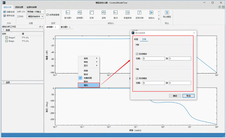Close the 脉冲图1 tab
The image size is (226, 138).
pyautogui.click(x=70, y=27)
